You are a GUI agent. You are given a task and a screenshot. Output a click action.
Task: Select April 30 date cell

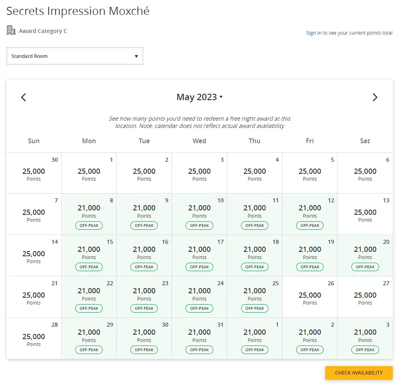[34, 173]
